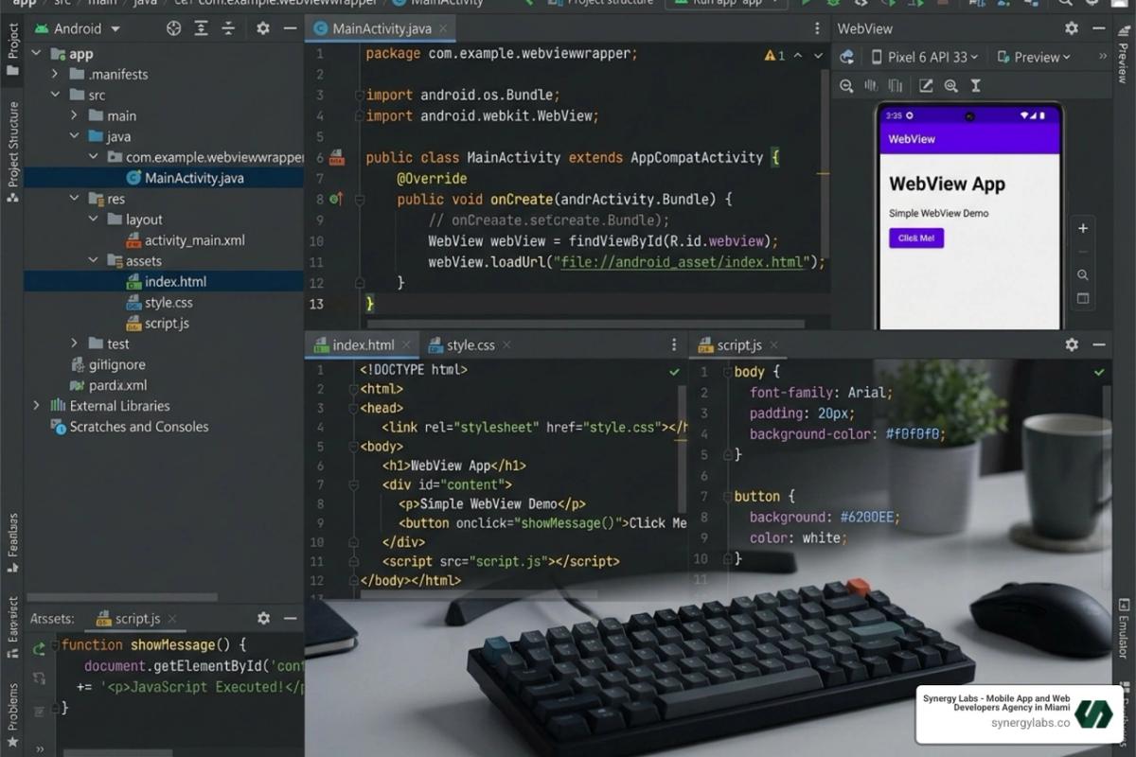The image size is (1136, 757).
Task: Open three-dot menu beside style.css tab
Action: coord(674,344)
